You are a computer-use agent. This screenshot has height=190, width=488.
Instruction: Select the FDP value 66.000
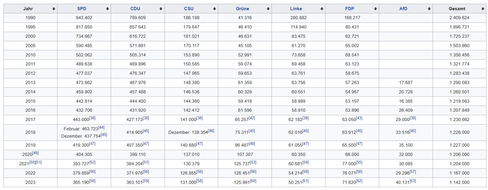point(352,154)
